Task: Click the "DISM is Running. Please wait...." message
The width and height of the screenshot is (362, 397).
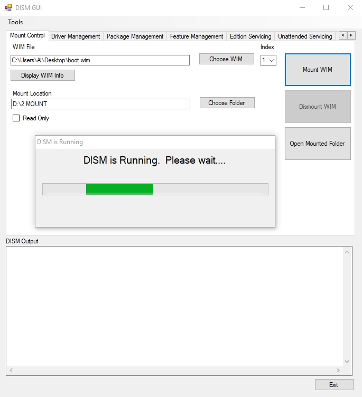Action: [x=154, y=160]
